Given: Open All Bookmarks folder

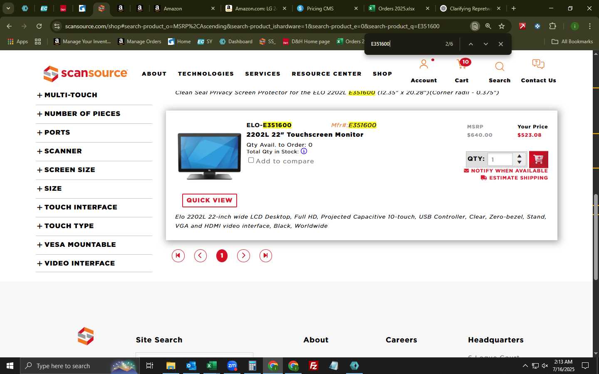Looking at the screenshot, I should (x=572, y=42).
